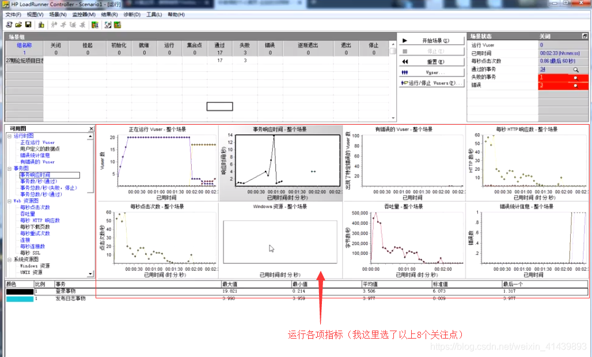
Task: Click the pencil design-view toolbar icon
Action: [x=108, y=25]
